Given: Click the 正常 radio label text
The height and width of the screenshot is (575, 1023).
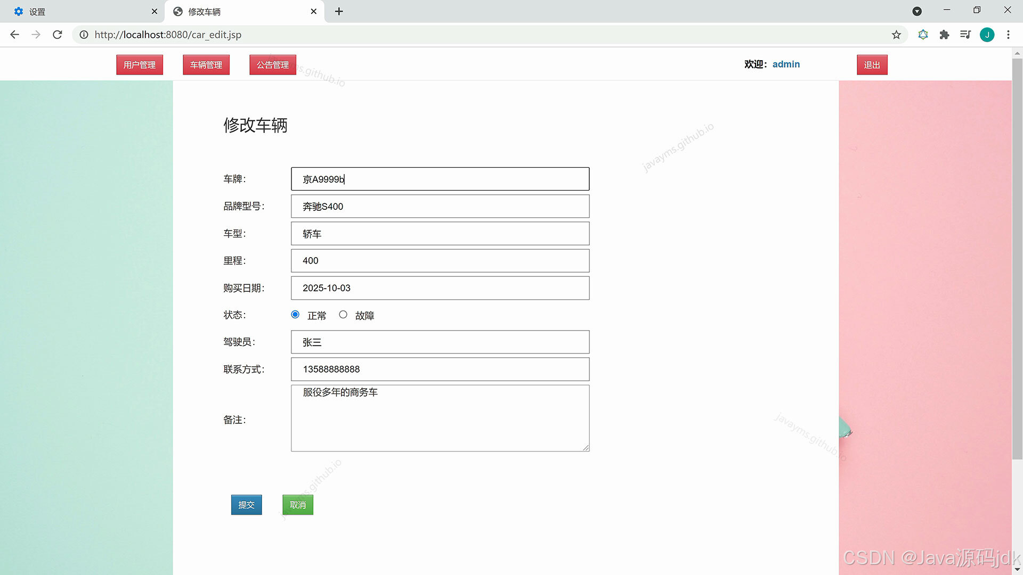Looking at the screenshot, I should pyautogui.click(x=316, y=316).
